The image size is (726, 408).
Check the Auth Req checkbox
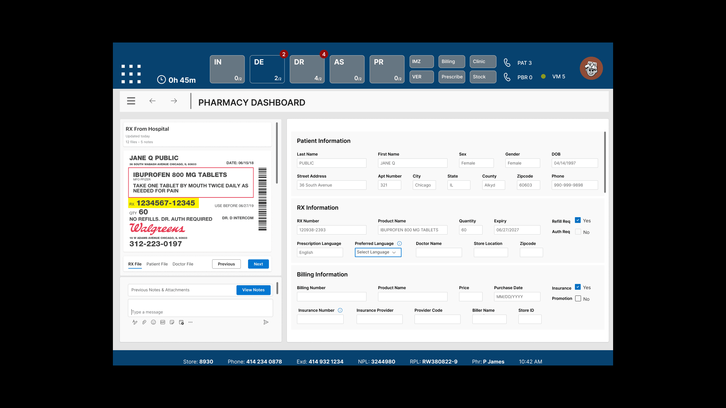[578, 232]
